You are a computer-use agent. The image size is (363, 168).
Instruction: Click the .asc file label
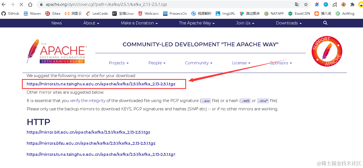pos(206,101)
